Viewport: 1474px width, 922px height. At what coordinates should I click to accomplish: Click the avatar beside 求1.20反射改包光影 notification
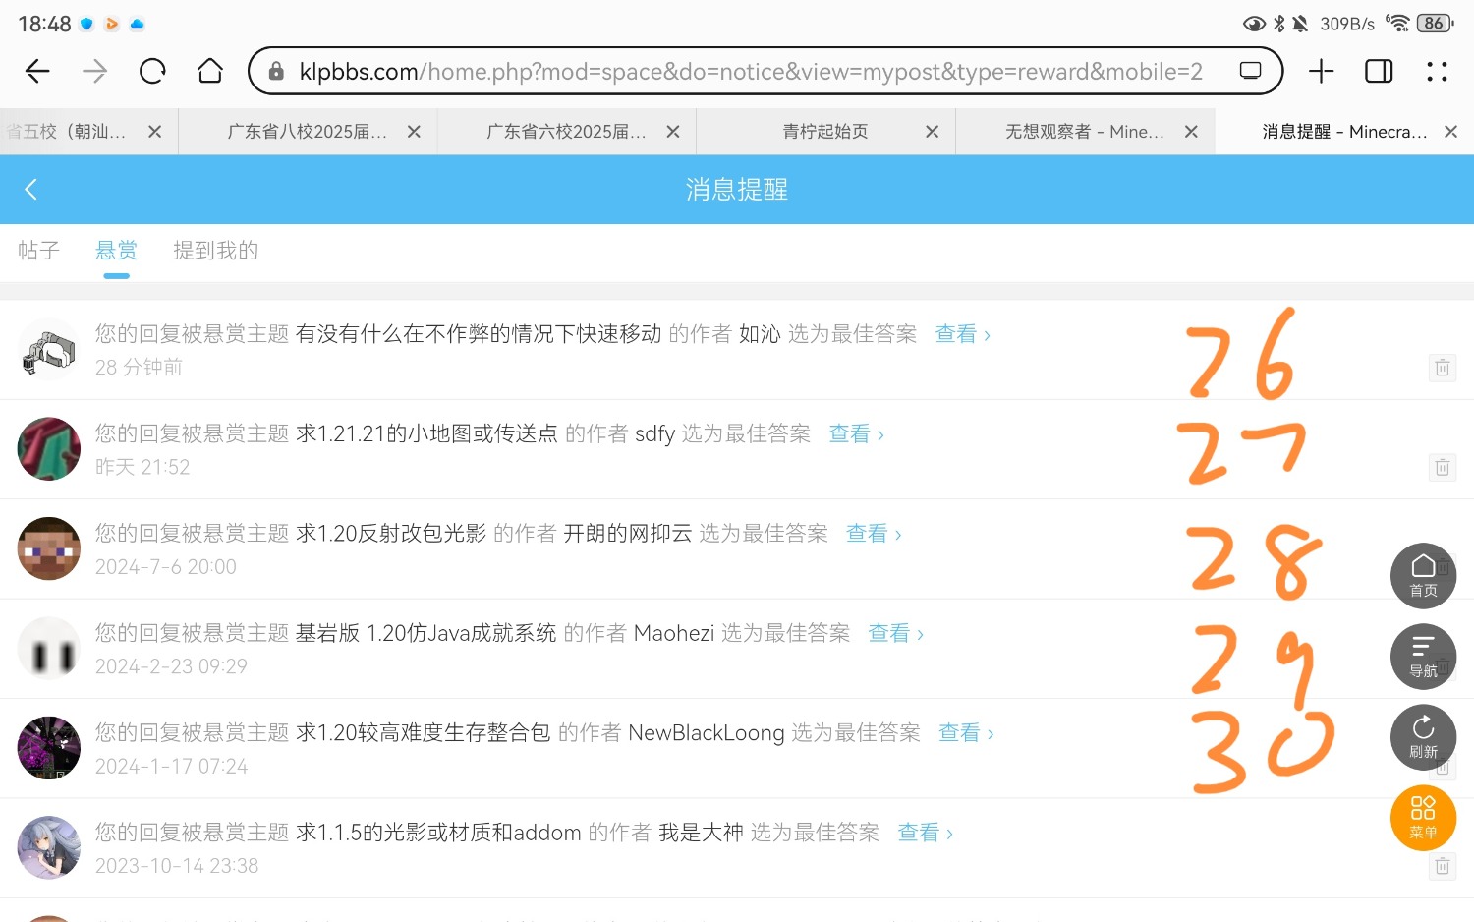click(48, 548)
